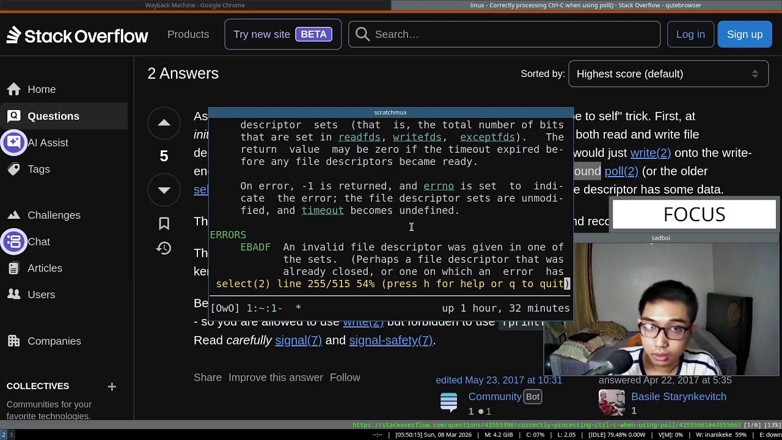Click the sadboi webcam window title
782x440 pixels.
[661, 238]
